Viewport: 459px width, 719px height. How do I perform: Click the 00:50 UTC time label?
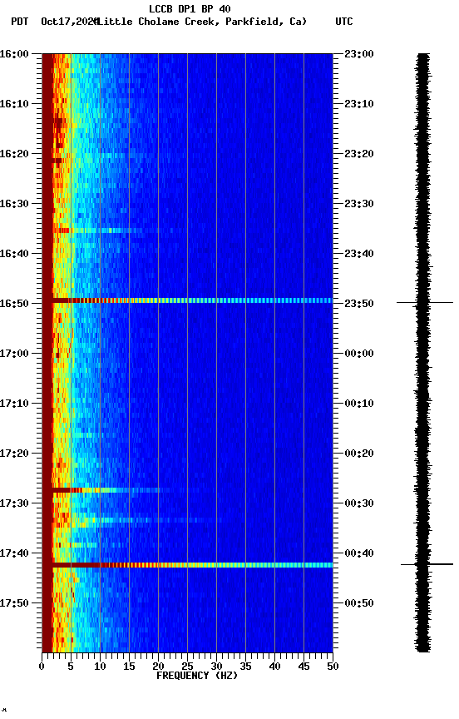pyautogui.click(x=359, y=603)
